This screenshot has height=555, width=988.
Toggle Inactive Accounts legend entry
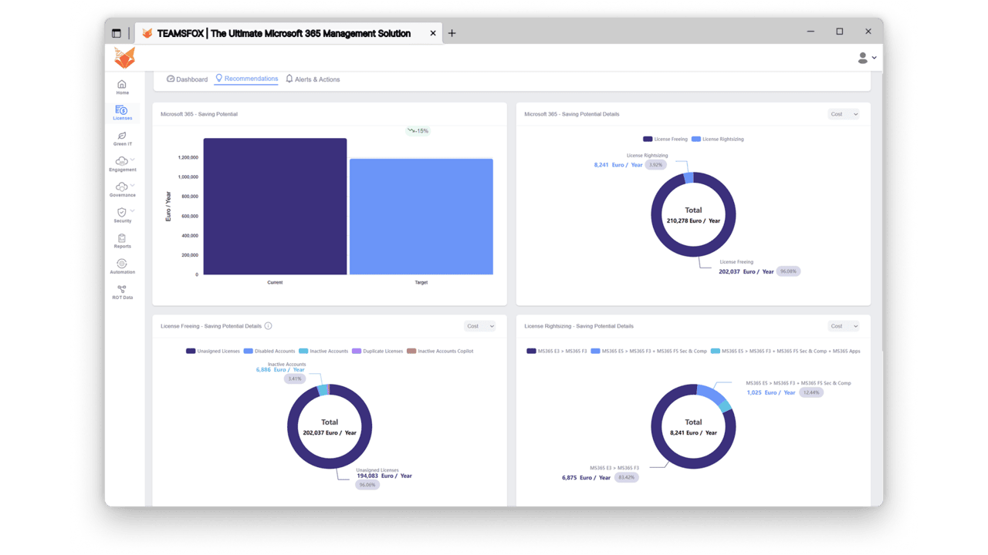[x=323, y=351]
